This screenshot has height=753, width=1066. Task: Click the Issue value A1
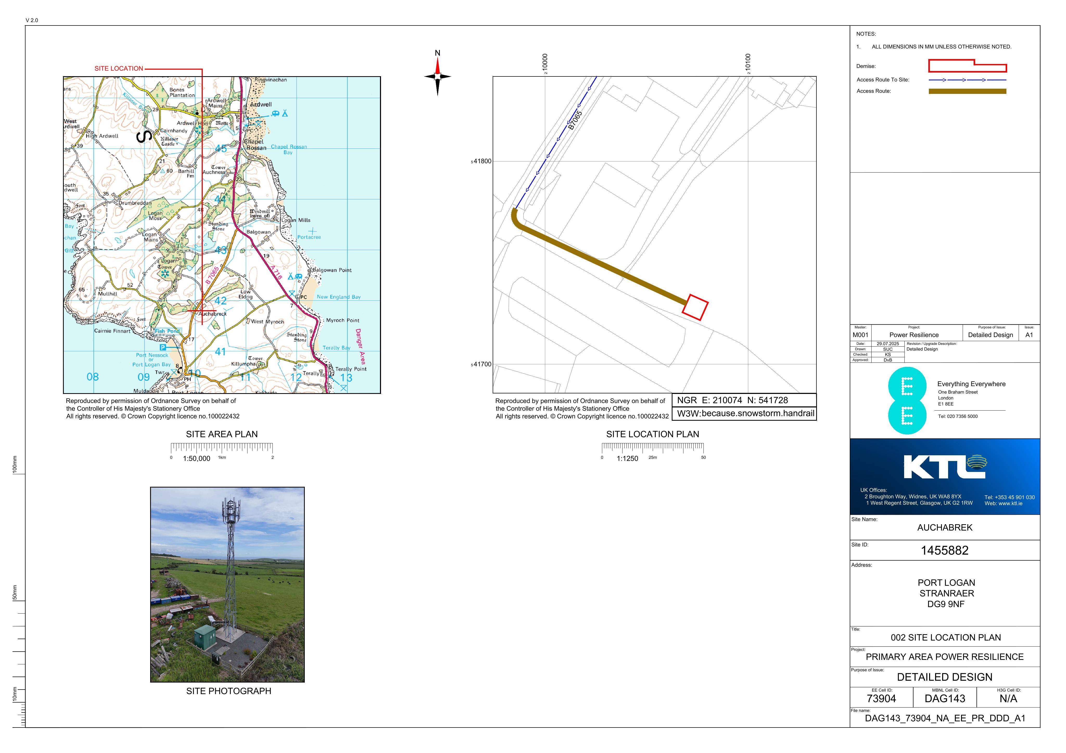coord(1029,335)
